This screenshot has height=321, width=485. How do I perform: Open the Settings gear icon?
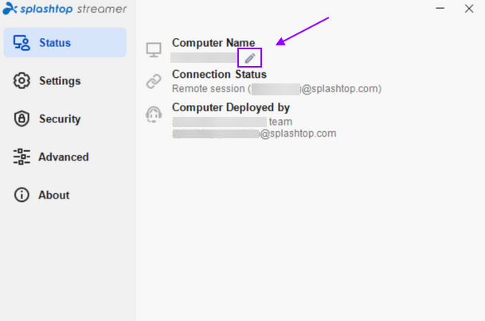[22, 80]
